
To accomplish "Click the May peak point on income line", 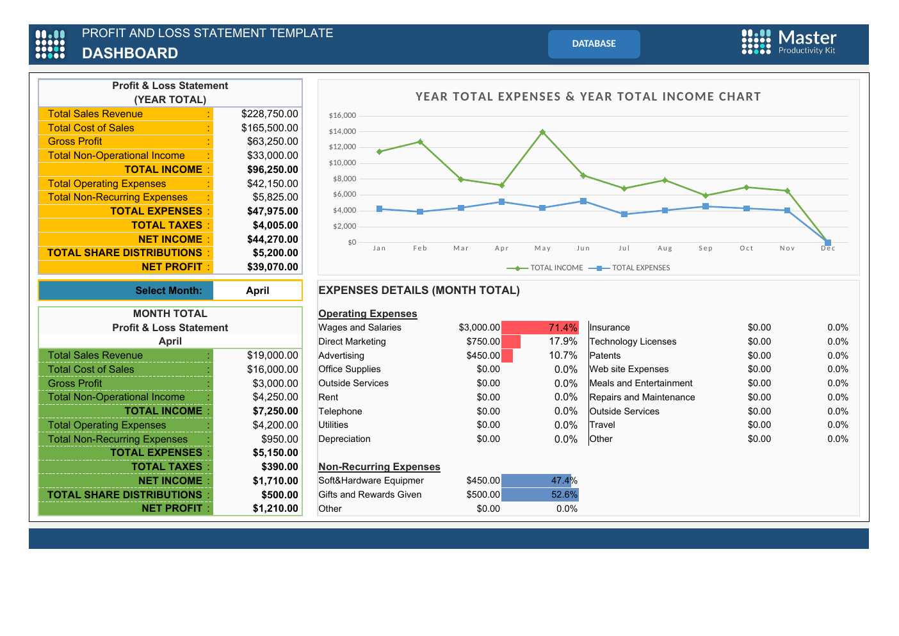I will pos(542,132).
